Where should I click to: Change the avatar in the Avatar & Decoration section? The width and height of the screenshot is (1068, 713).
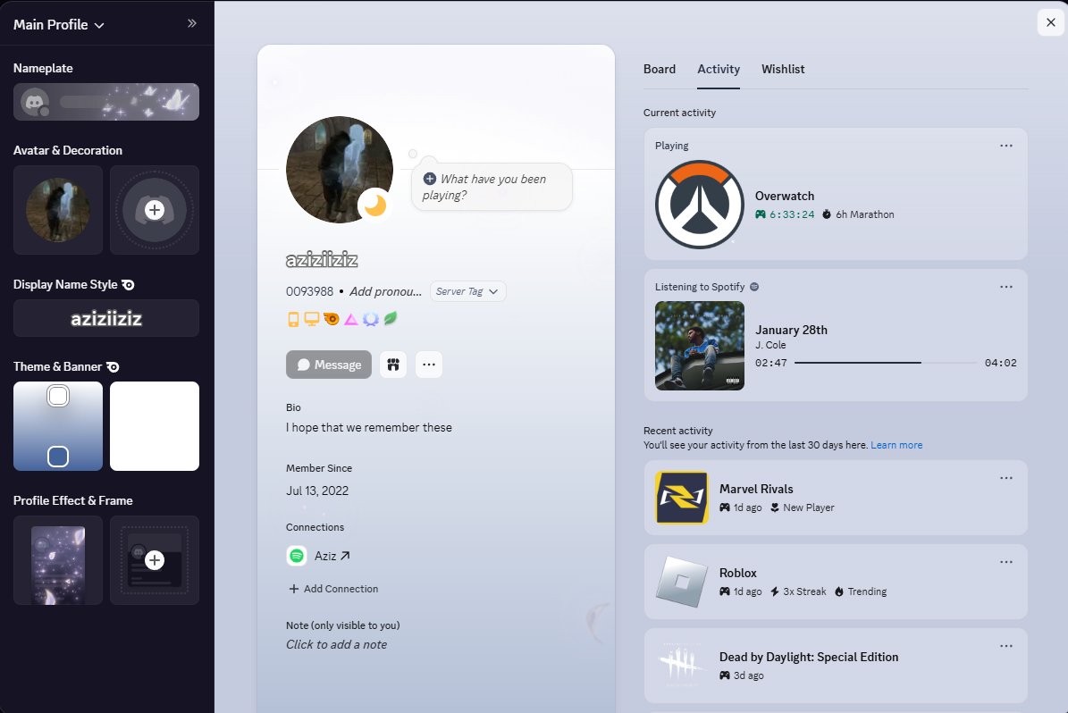pos(58,210)
